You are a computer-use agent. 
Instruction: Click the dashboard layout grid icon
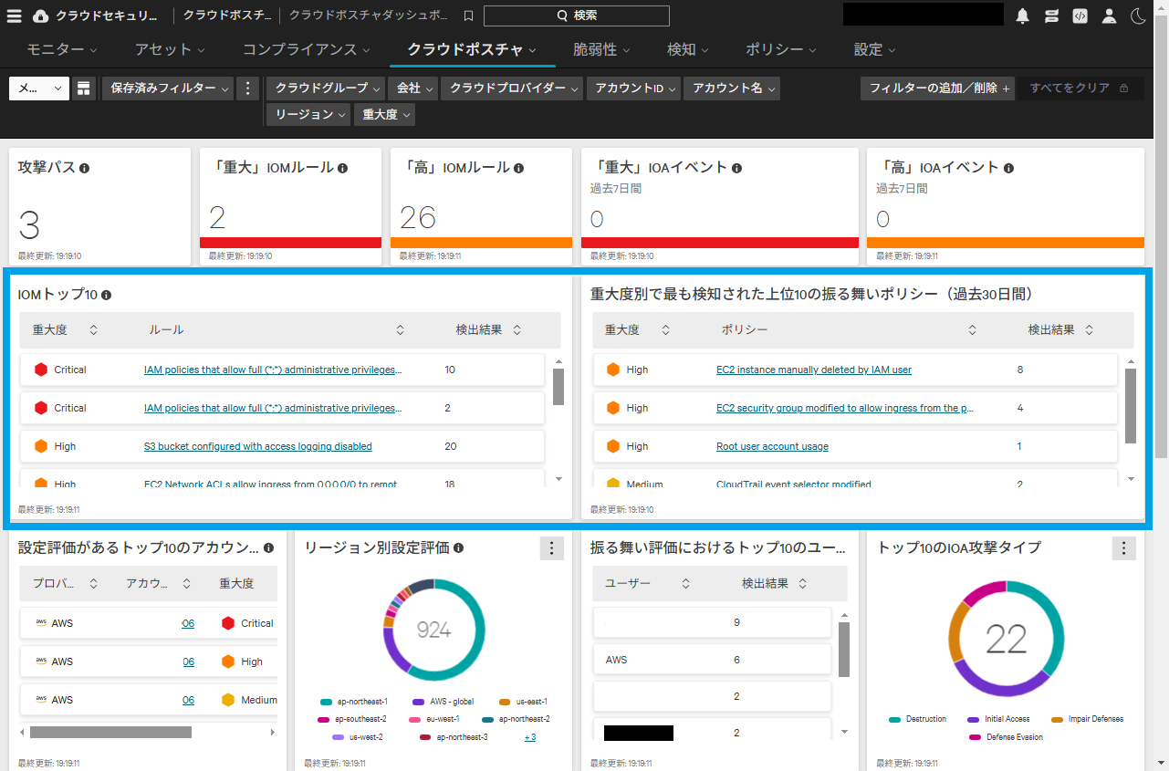click(84, 89)
